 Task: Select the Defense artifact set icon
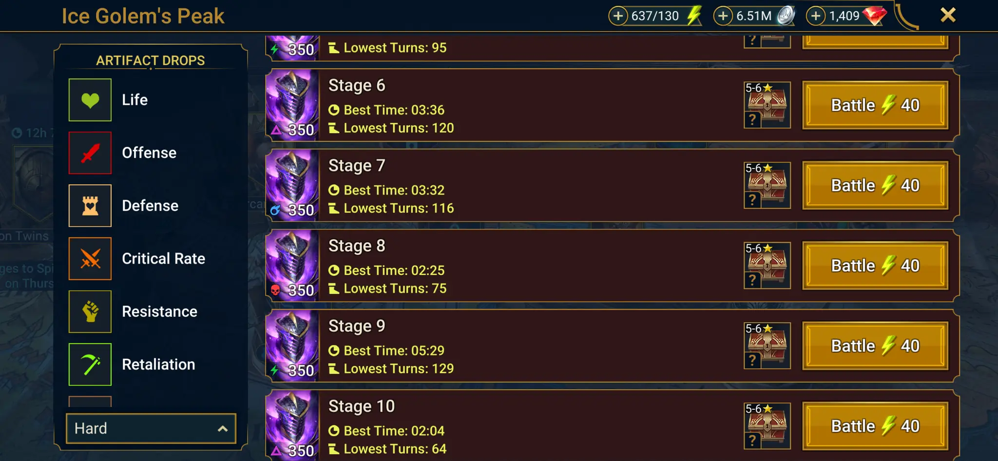coord(90,206)
